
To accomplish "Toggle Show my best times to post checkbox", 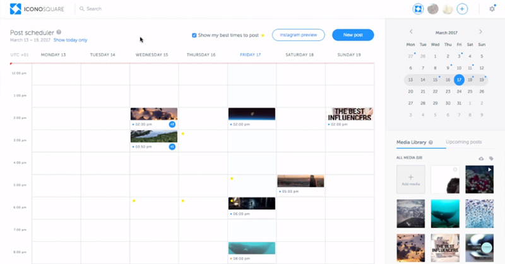I will click(x=194, y=35).
